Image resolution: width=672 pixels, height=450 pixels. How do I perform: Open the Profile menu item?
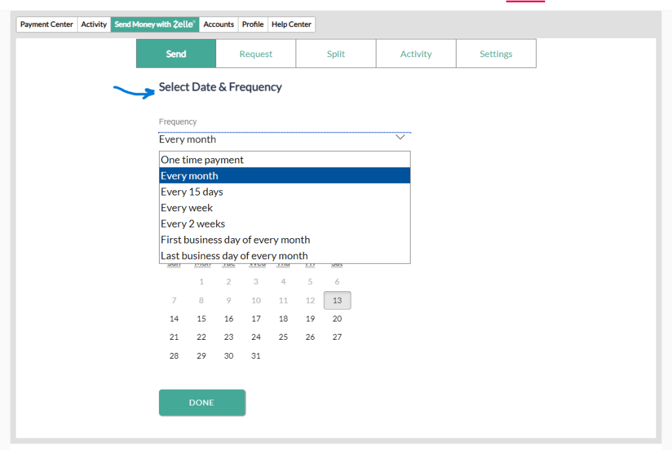click(x=253, y=24)
